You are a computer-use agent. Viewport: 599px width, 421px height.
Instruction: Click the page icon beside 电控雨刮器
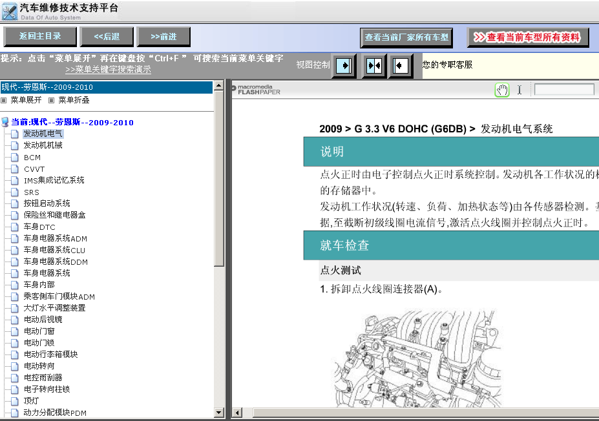pos(14,378)
